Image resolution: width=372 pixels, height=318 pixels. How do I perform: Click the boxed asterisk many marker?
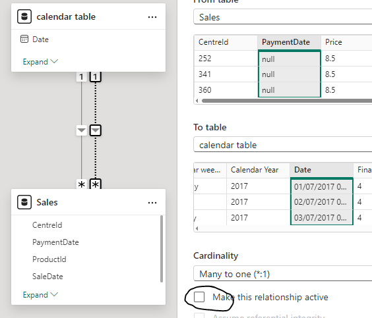(x=96, y=184)
